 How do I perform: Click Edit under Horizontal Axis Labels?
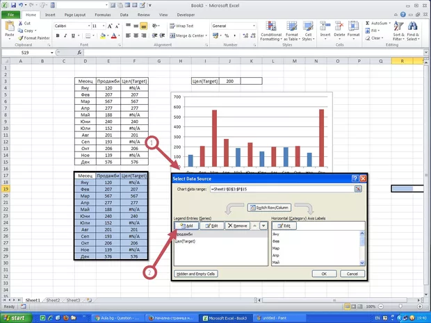pos(284,226)
